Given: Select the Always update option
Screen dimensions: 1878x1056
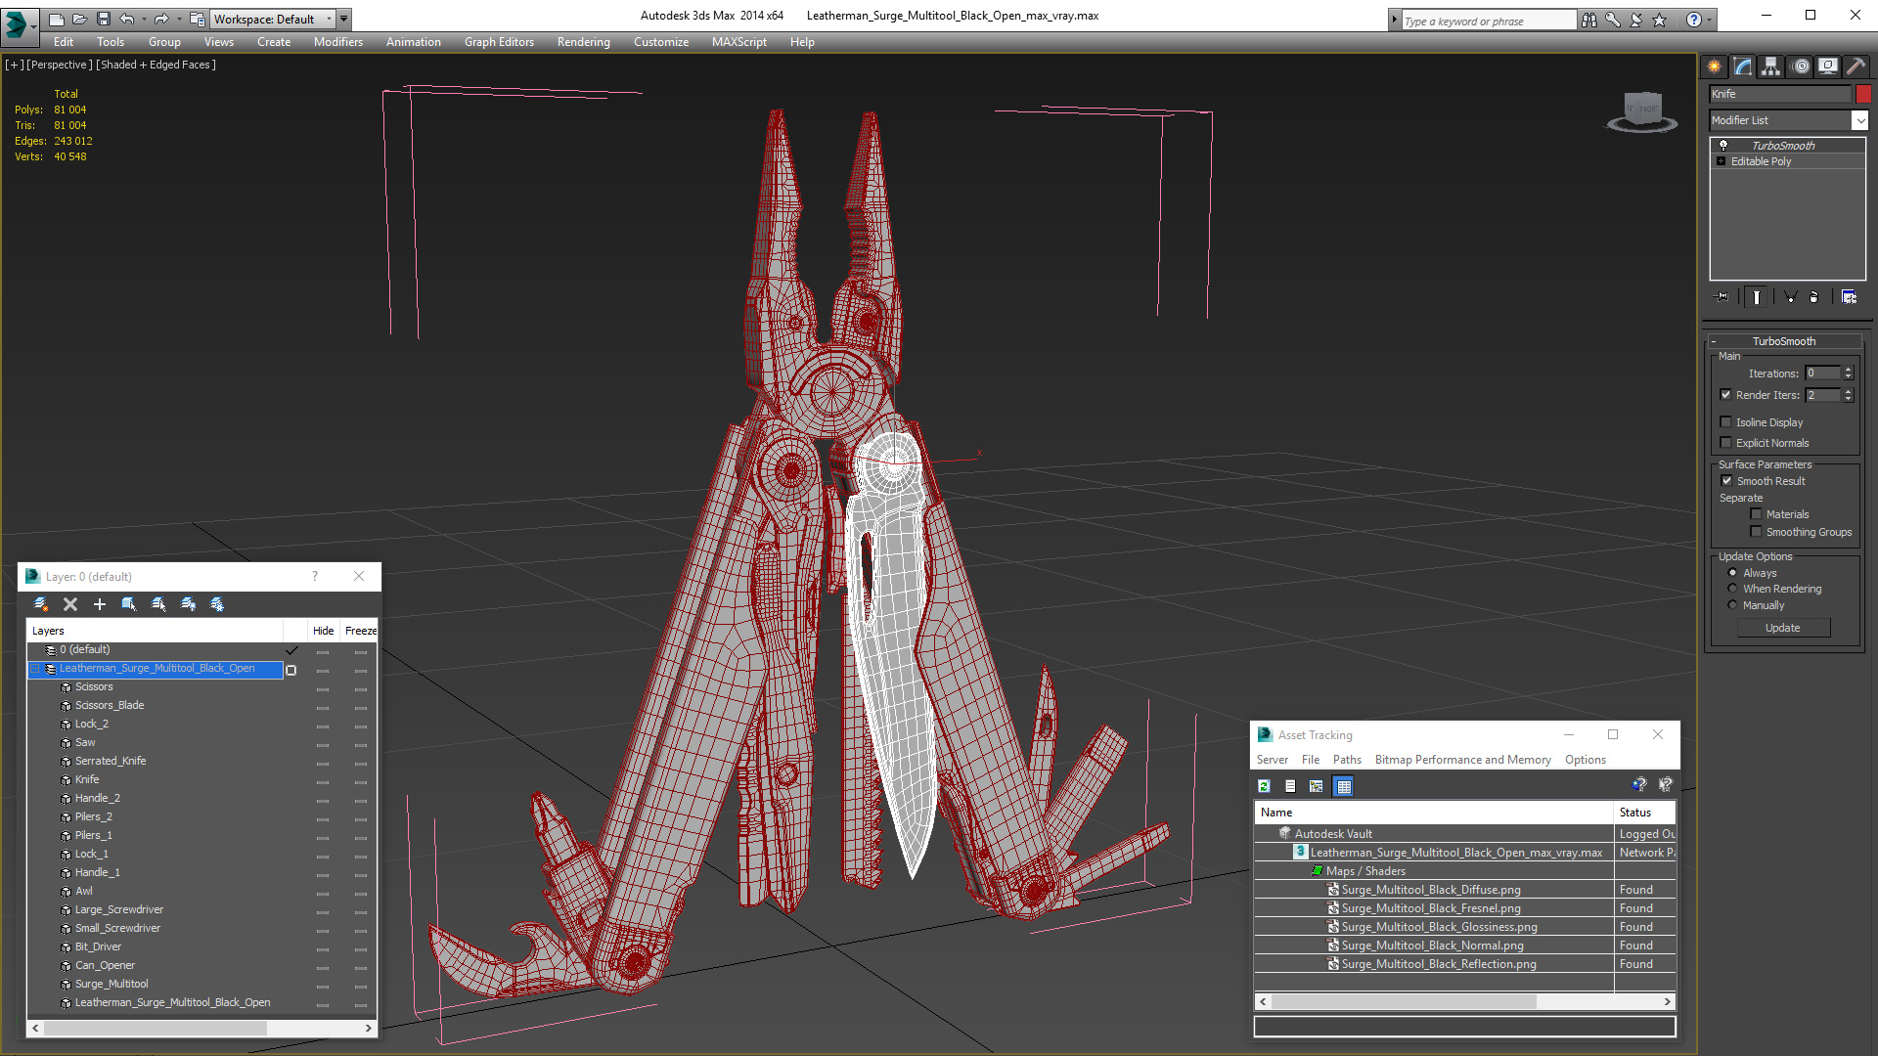Looking at the screenshot, I should click(x=1733, y=573).
